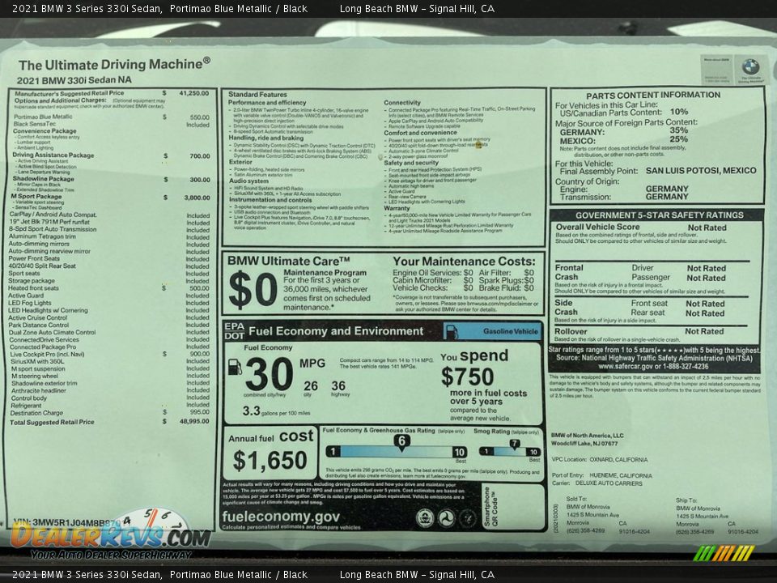Select "Fuel Economy and Environment" banner title

point(336,331)
